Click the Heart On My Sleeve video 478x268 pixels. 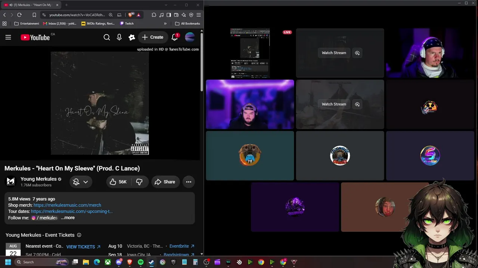pyautogui.click(x=100, y=103)
